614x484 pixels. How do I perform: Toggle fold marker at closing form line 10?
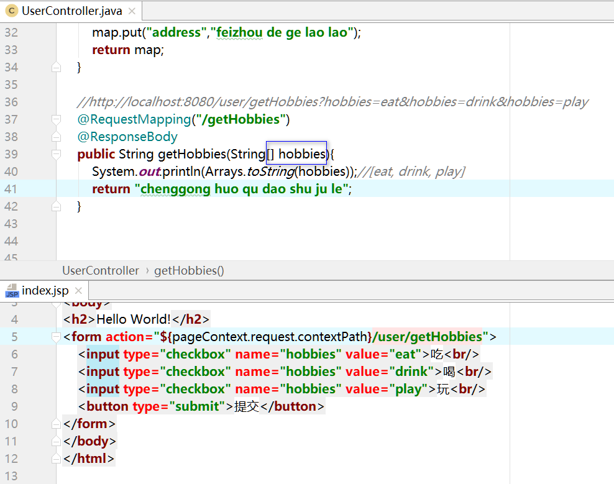point(56,424)
